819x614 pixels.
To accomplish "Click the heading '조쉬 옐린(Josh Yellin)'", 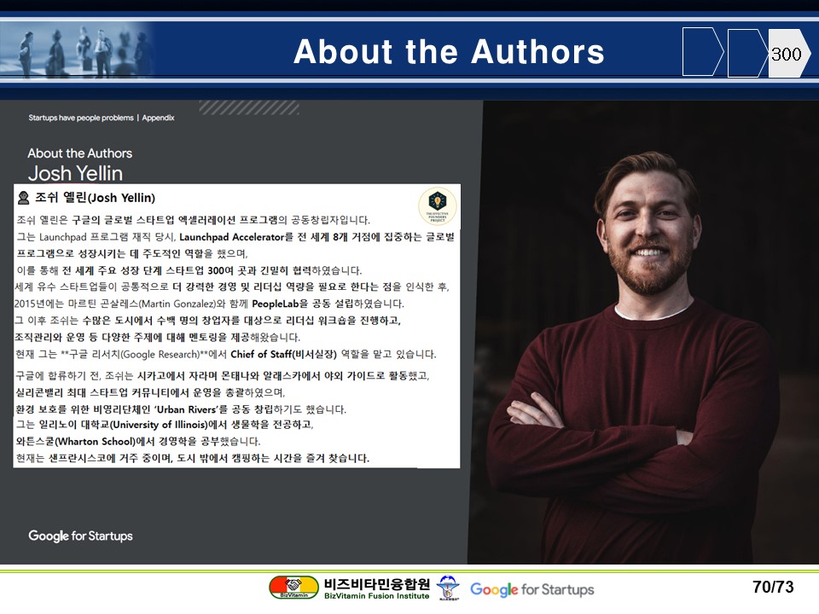I will coord(95,197).
